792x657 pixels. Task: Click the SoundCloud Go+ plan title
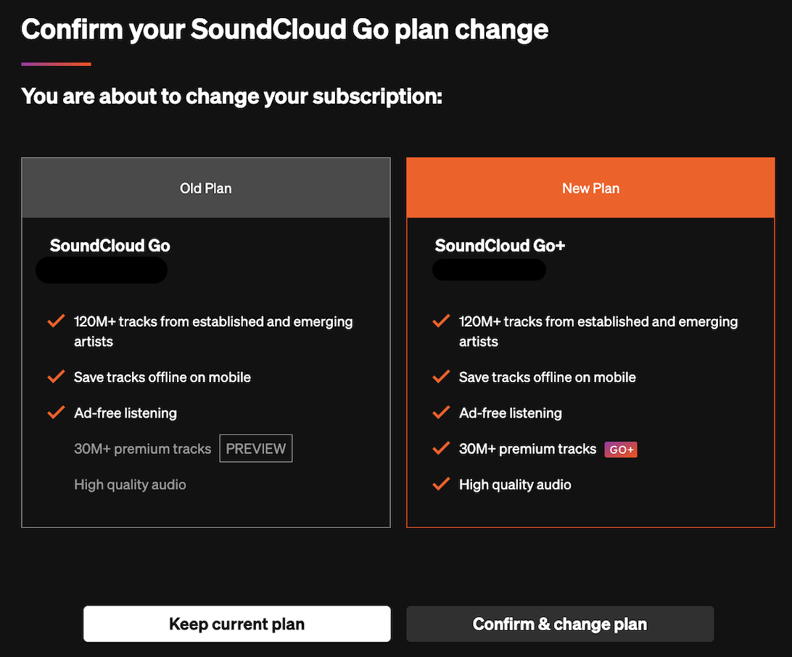click(x=500, y=246)
